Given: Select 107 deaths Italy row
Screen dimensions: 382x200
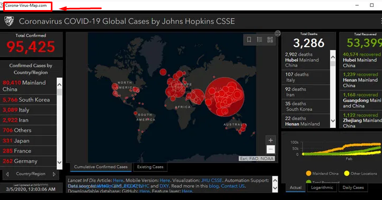Looking at the screenshot, I should pyautogui.click(x=306, y=77).
